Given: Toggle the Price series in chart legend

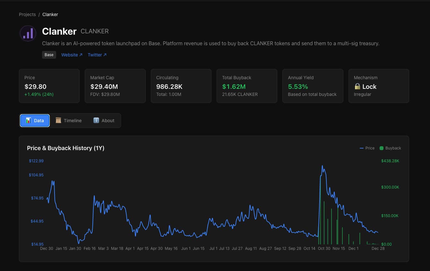Looking at the screenshot, I should [x=367, y=148].
